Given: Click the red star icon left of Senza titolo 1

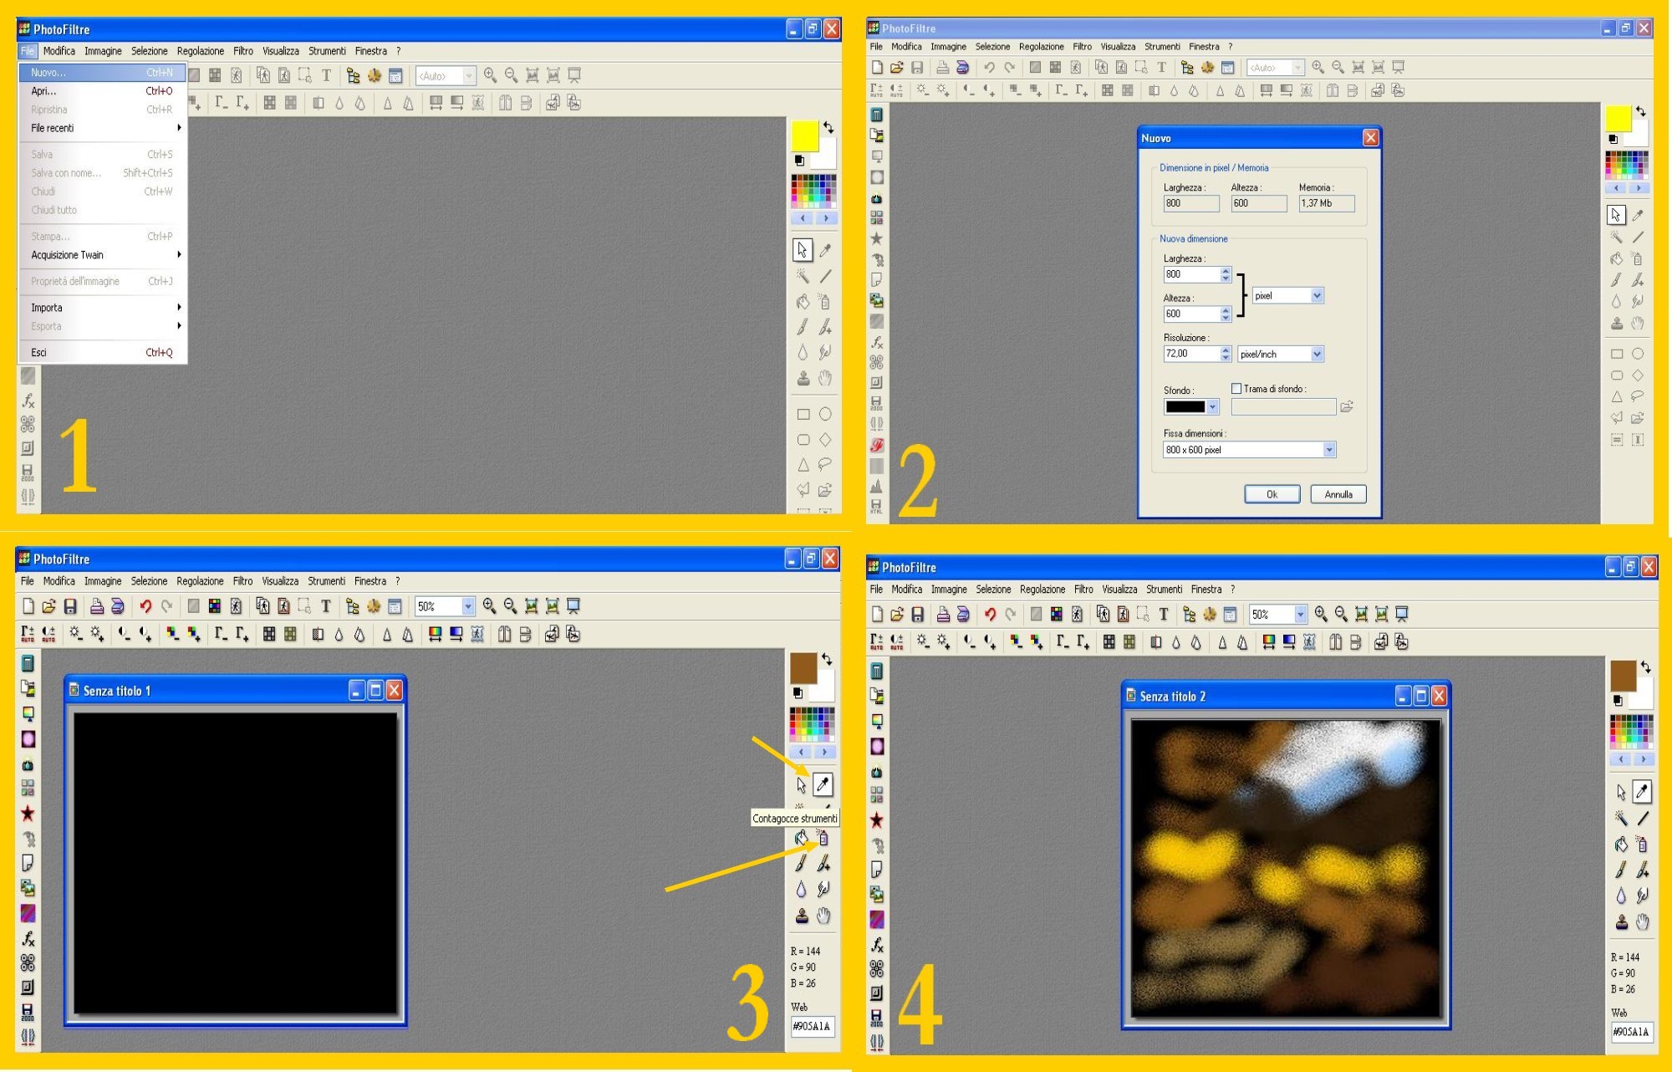Looking at the screenshot, I should point(28,814).
